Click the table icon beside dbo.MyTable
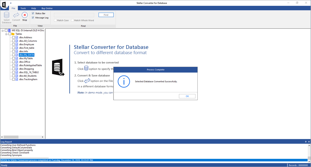 click(17, 58)
